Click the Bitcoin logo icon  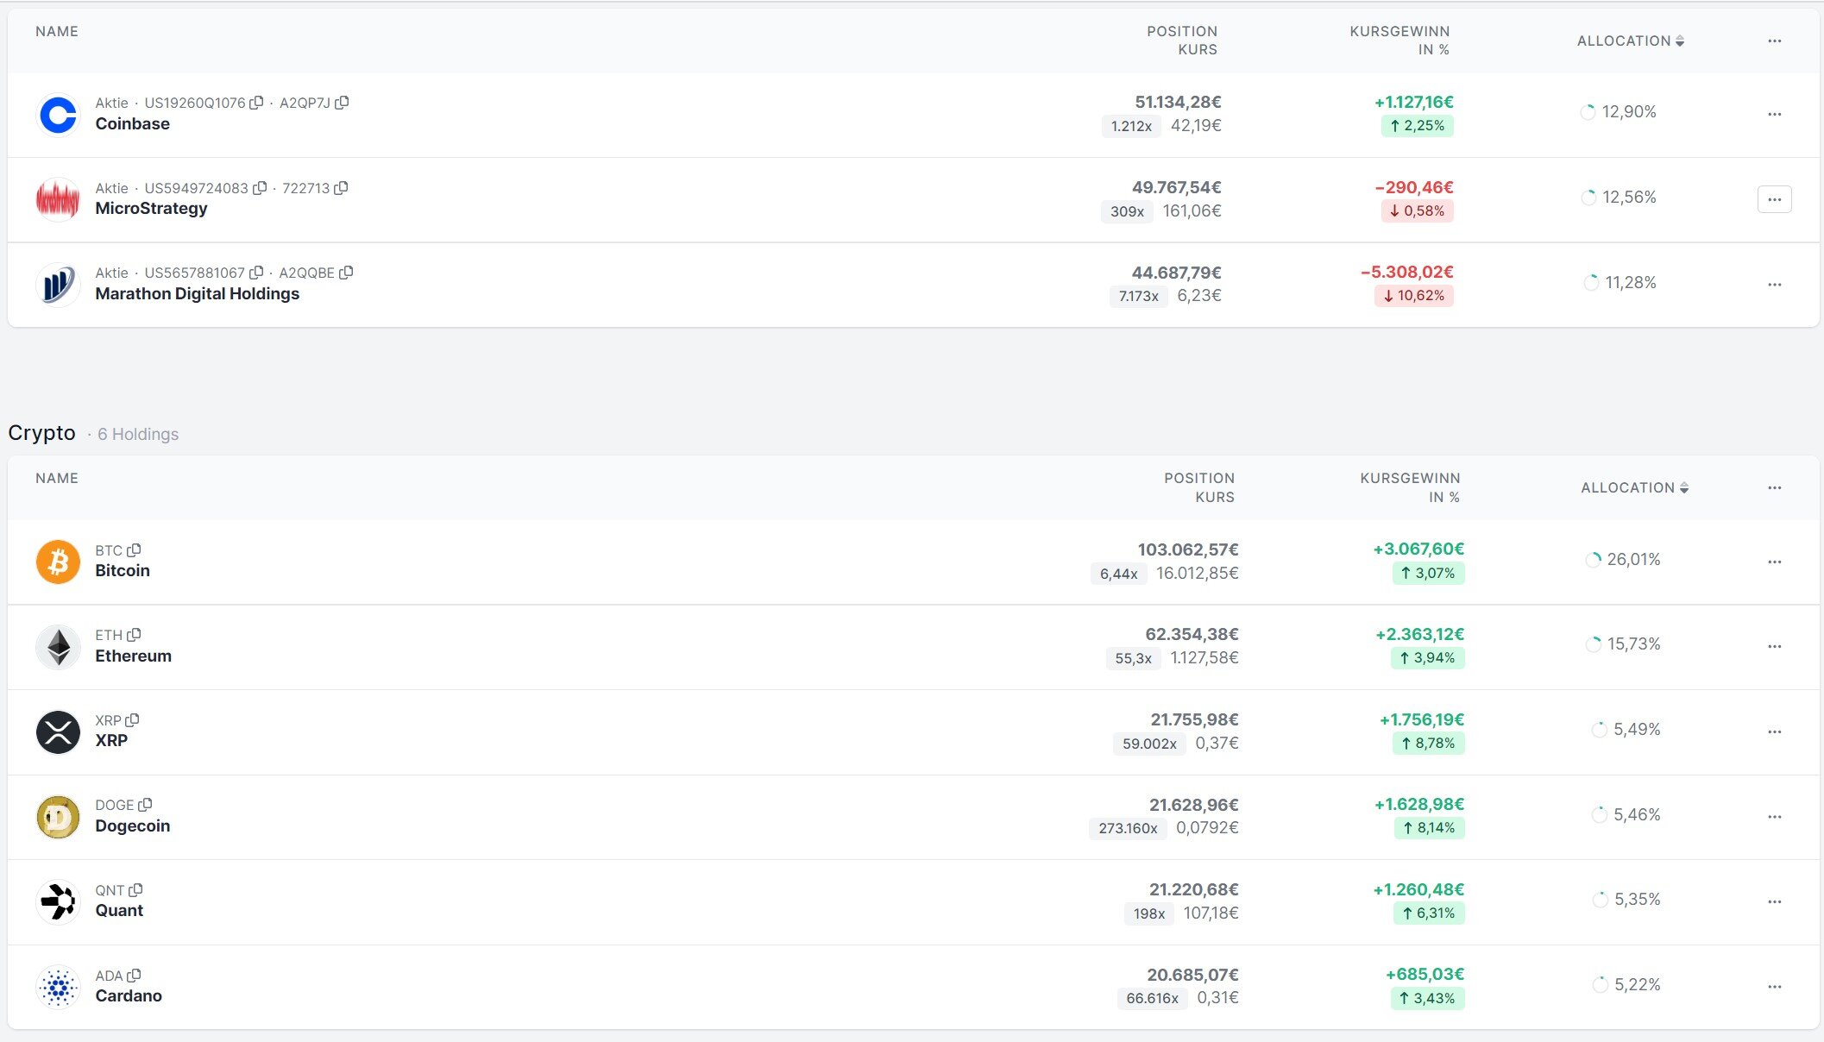point(58,562)
